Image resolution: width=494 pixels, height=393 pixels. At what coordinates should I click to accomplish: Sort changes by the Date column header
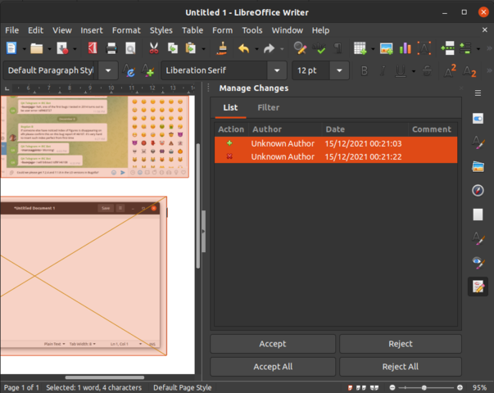click(x=365, y=129)
